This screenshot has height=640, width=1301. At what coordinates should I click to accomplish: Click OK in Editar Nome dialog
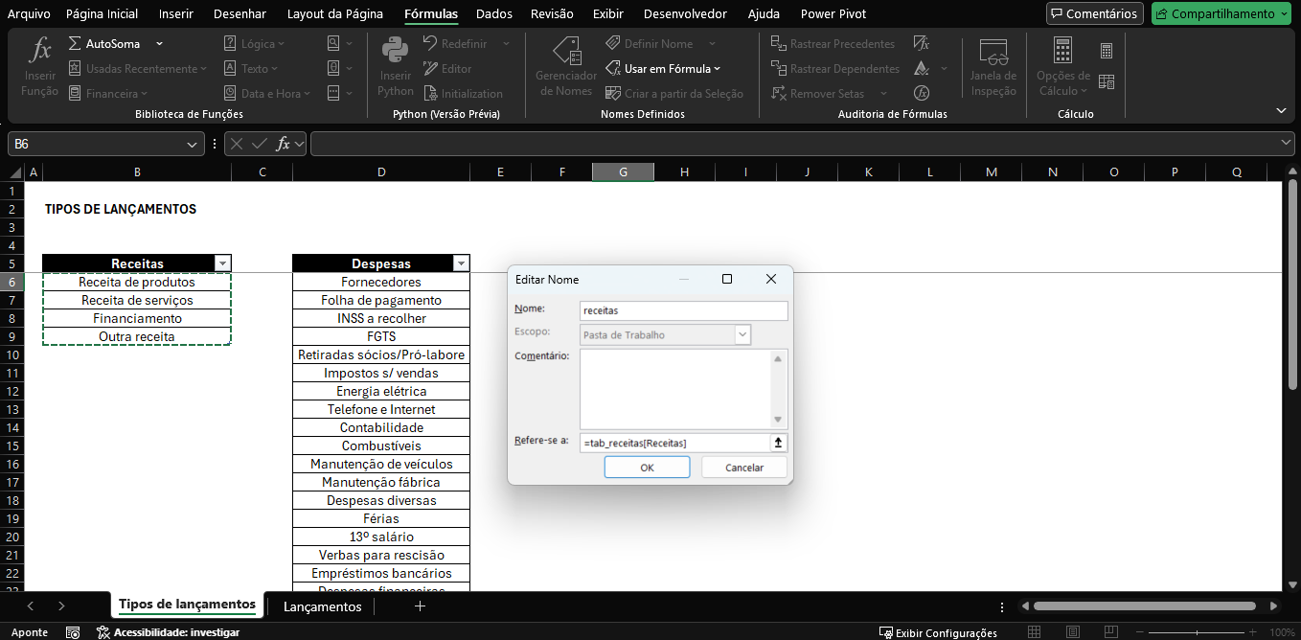pyautogui.click(x=647, y=468)
